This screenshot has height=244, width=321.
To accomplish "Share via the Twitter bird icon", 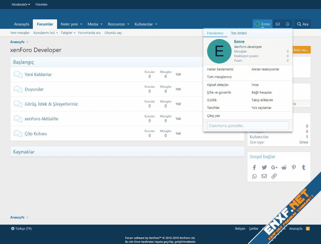I will (264, 168).
